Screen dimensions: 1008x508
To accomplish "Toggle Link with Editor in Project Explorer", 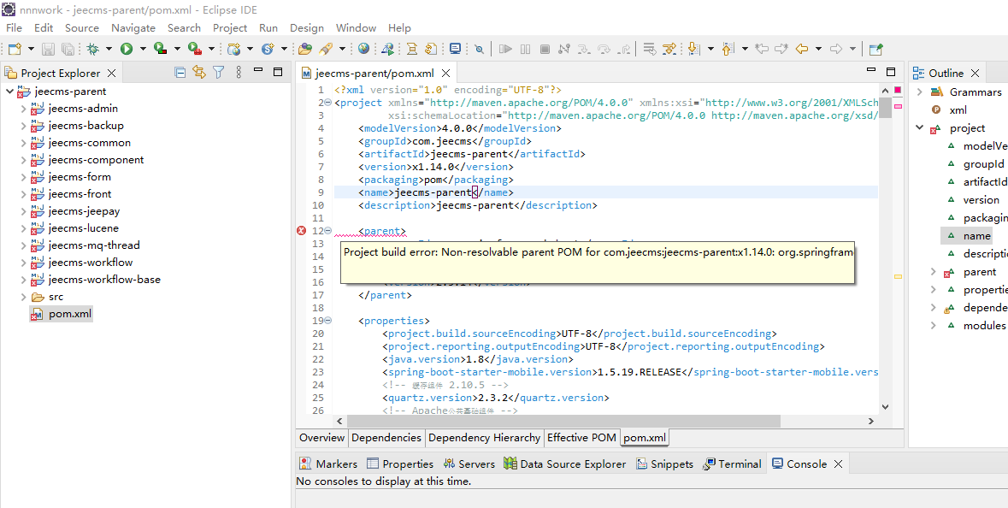I will 199,73.
